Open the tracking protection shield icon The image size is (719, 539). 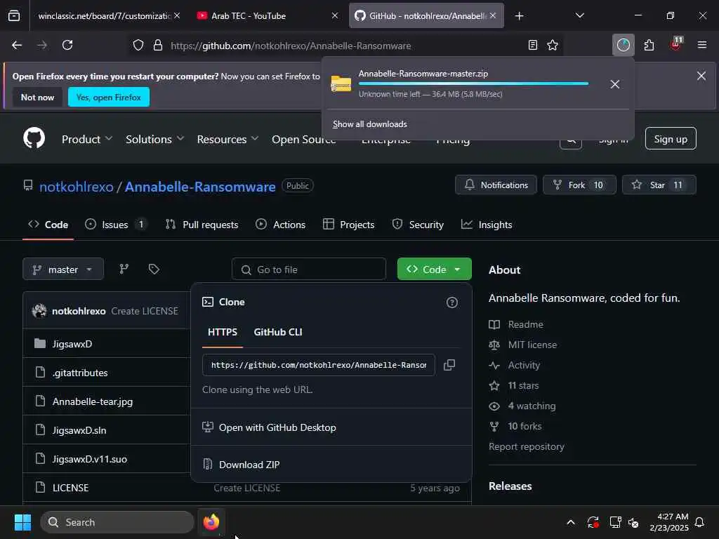click(x=138, y=45)
